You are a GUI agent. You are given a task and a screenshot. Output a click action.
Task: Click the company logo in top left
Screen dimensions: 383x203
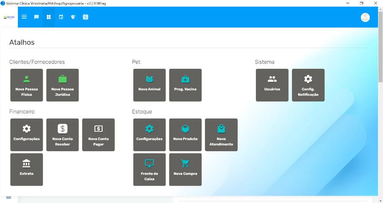(9, 17)
